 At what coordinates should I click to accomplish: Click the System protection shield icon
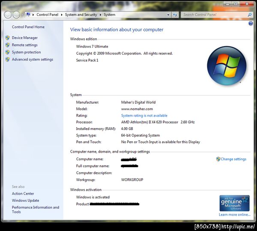click(7, 52)
